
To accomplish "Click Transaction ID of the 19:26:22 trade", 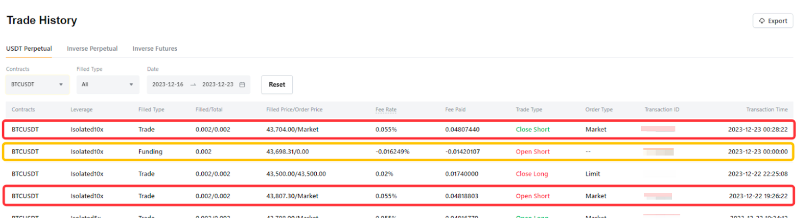I will tap(657, 196).
